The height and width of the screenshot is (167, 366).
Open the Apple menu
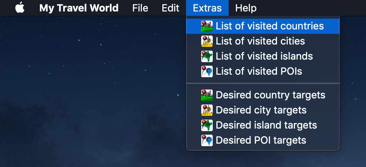point(20,8)
